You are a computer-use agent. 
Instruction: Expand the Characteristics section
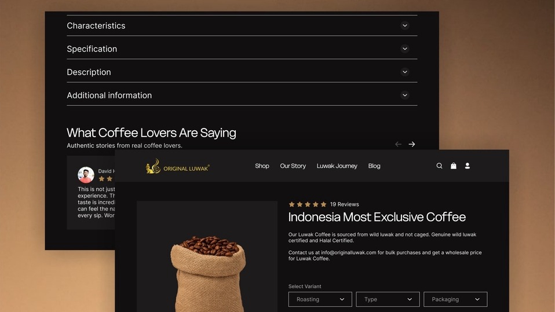[x=242, y=25]
